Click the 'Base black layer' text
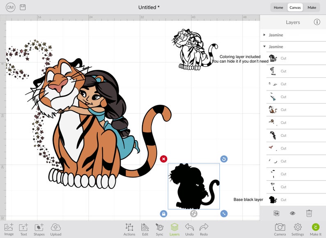Image resolution: width=326 pixels, height=238 pixels. pos(248,199)
